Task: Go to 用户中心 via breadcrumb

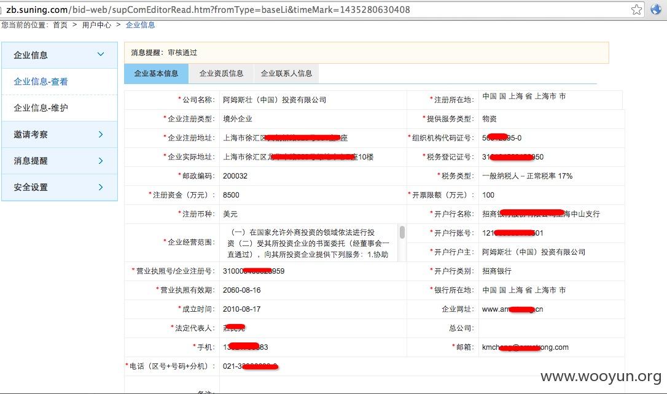Action: pos(96,25)
